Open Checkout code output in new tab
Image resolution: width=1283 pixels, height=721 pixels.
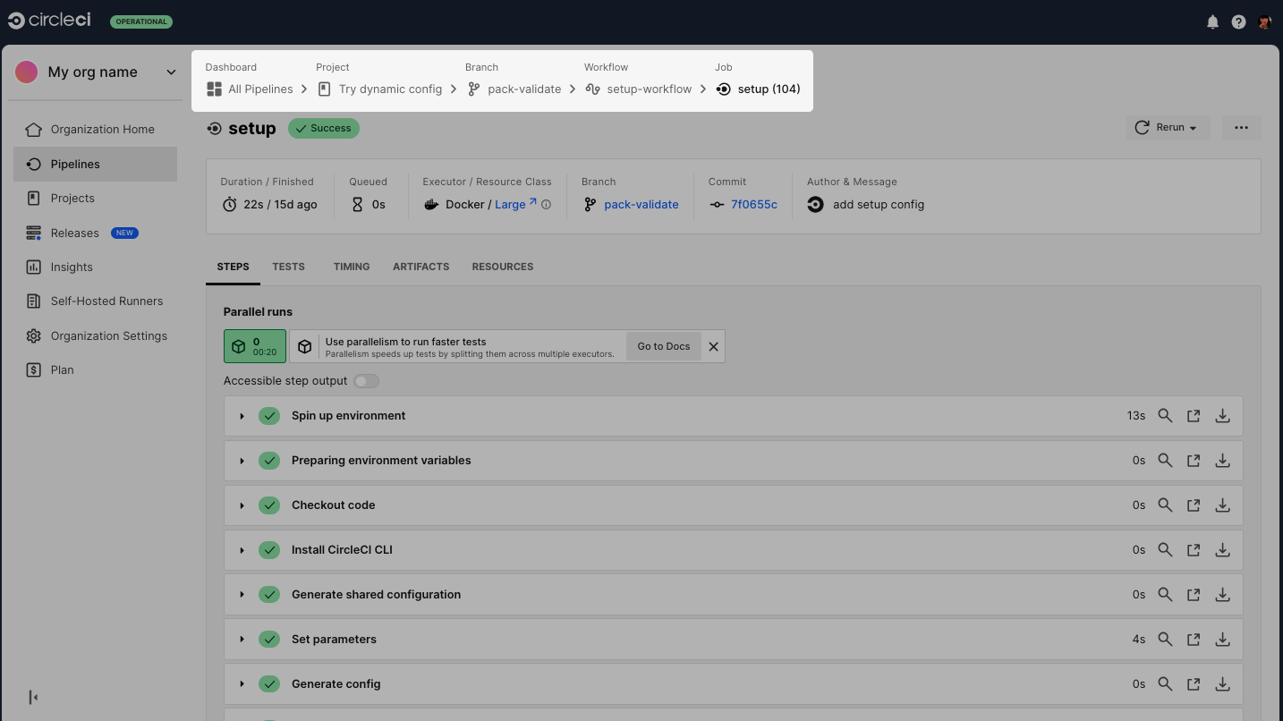(x=1194, y=505)
